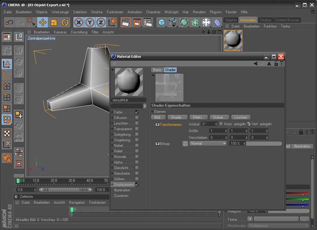Viewport: 317px width, 230px height.
Task: Select the Move tool in top toolbar
Action: point(42,22)
